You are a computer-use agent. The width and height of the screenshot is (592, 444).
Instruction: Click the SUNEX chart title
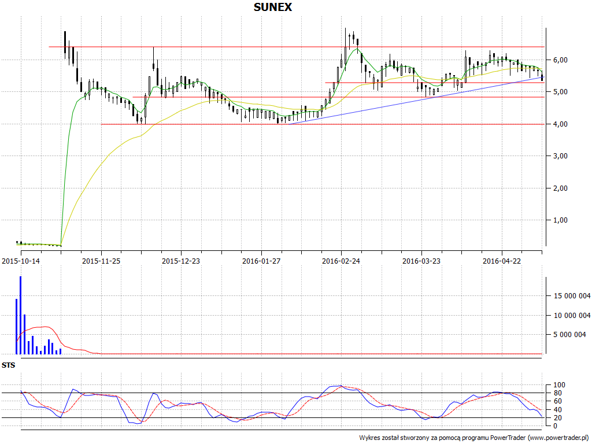(x=273, y=7)
